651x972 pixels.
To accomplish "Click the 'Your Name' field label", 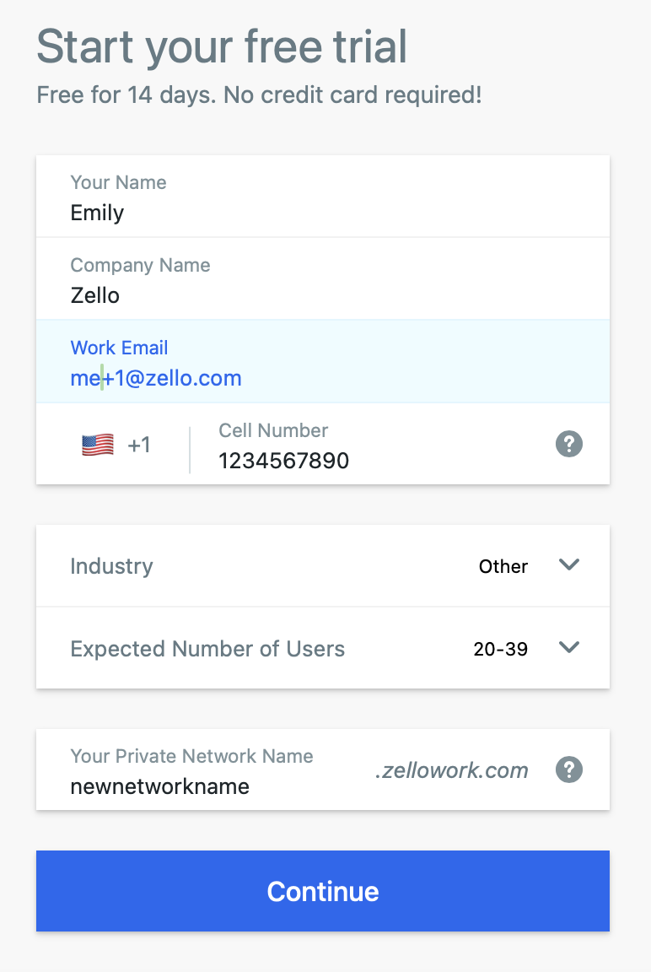I will click(x=118, y=182).
